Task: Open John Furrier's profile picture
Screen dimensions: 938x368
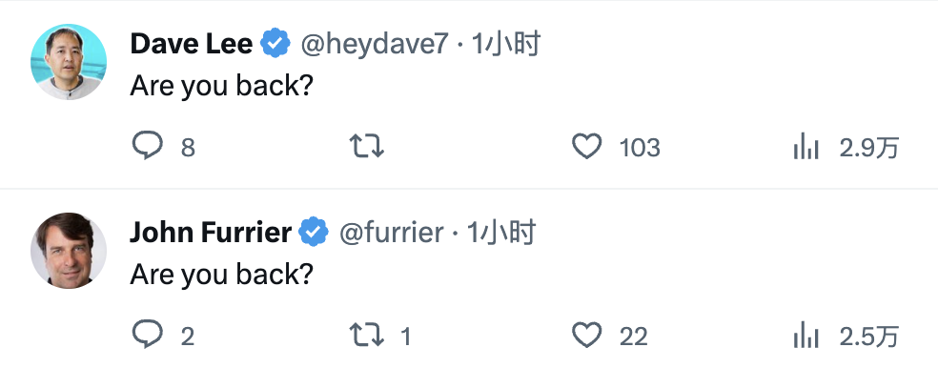Action: click(x=69, y=250)
